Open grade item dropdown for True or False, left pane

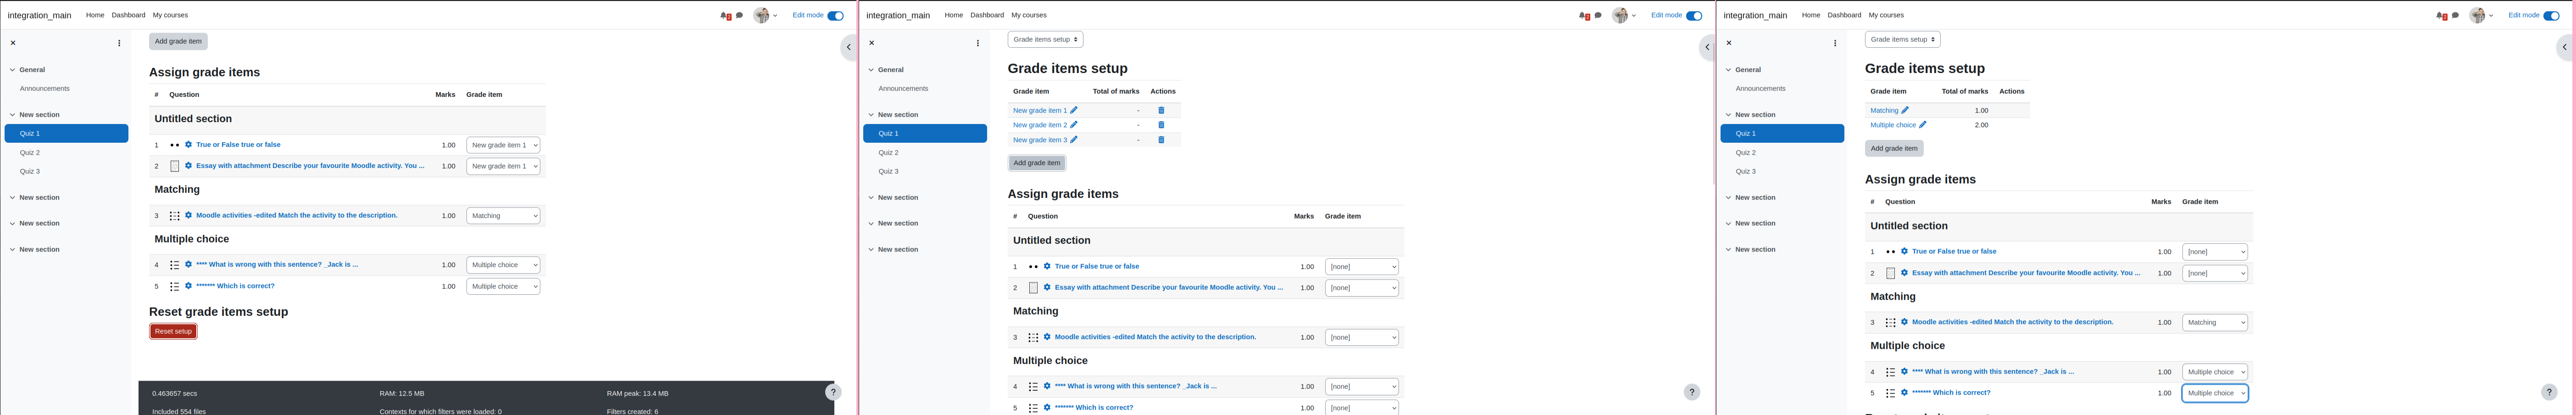coord(503,145)
